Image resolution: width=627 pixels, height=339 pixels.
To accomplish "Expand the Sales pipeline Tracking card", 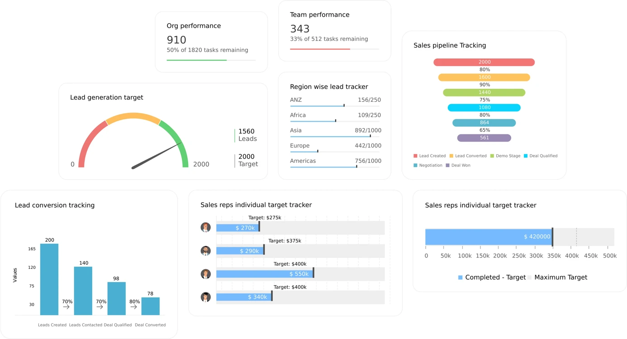I will [x=450, y=45].
